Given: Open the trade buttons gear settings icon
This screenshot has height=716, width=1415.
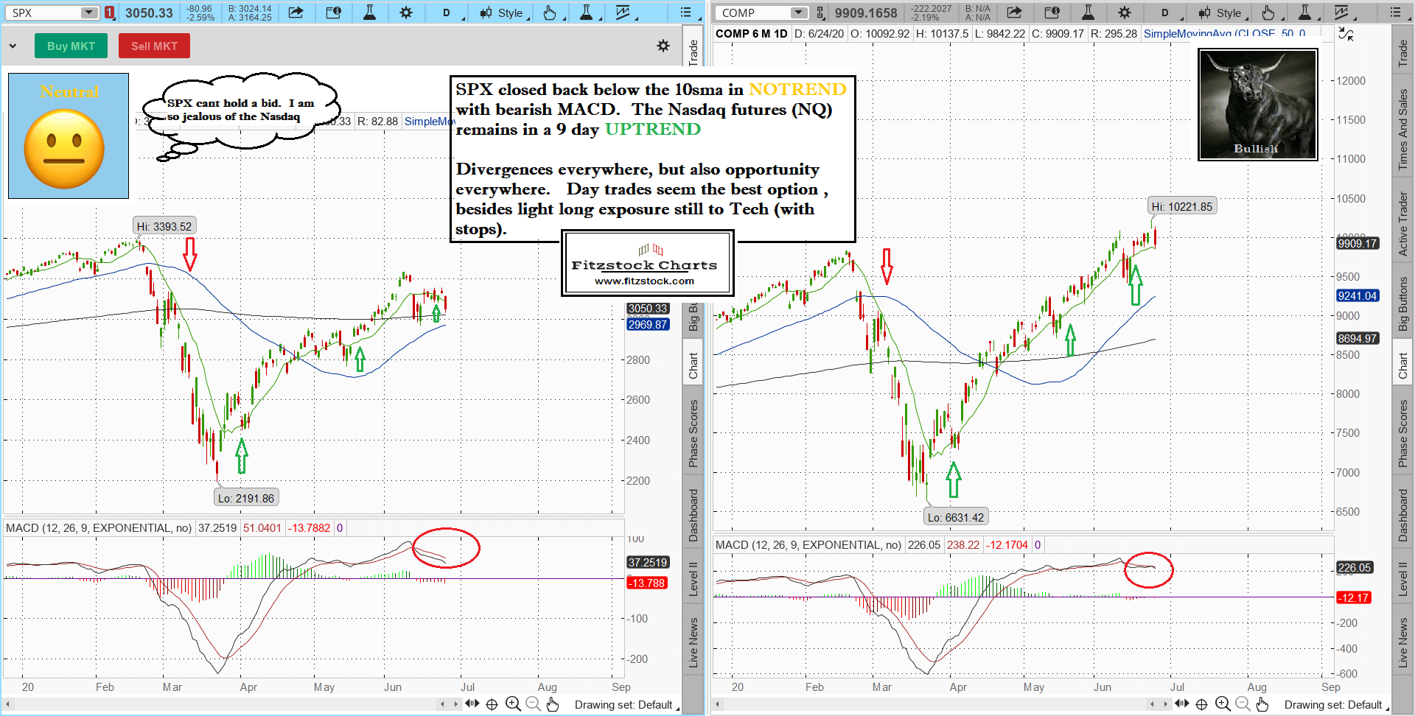Looking at the screenshot, I should (663, 46).
